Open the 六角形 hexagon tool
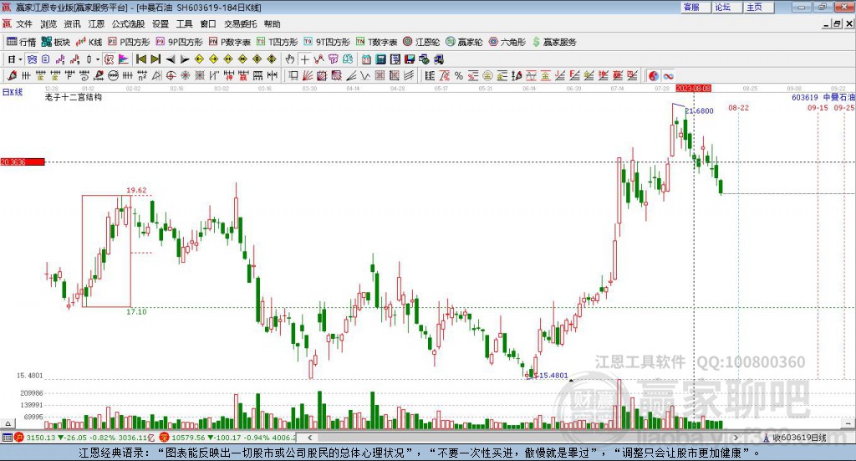The width and height of the screenshot is (856, 461). 507,42
